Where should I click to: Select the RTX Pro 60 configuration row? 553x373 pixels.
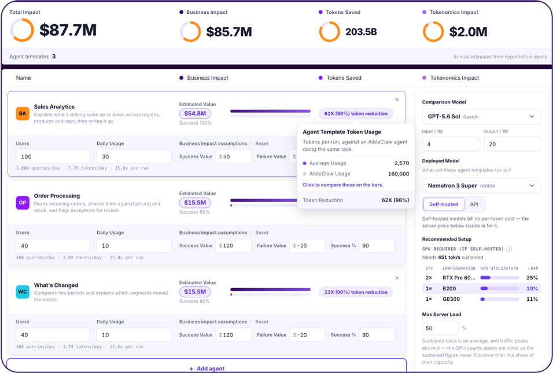(482, 278)
